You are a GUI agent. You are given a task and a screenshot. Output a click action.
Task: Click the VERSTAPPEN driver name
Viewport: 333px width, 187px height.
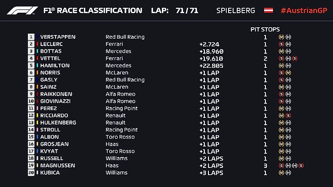click(x=58, y=37)
